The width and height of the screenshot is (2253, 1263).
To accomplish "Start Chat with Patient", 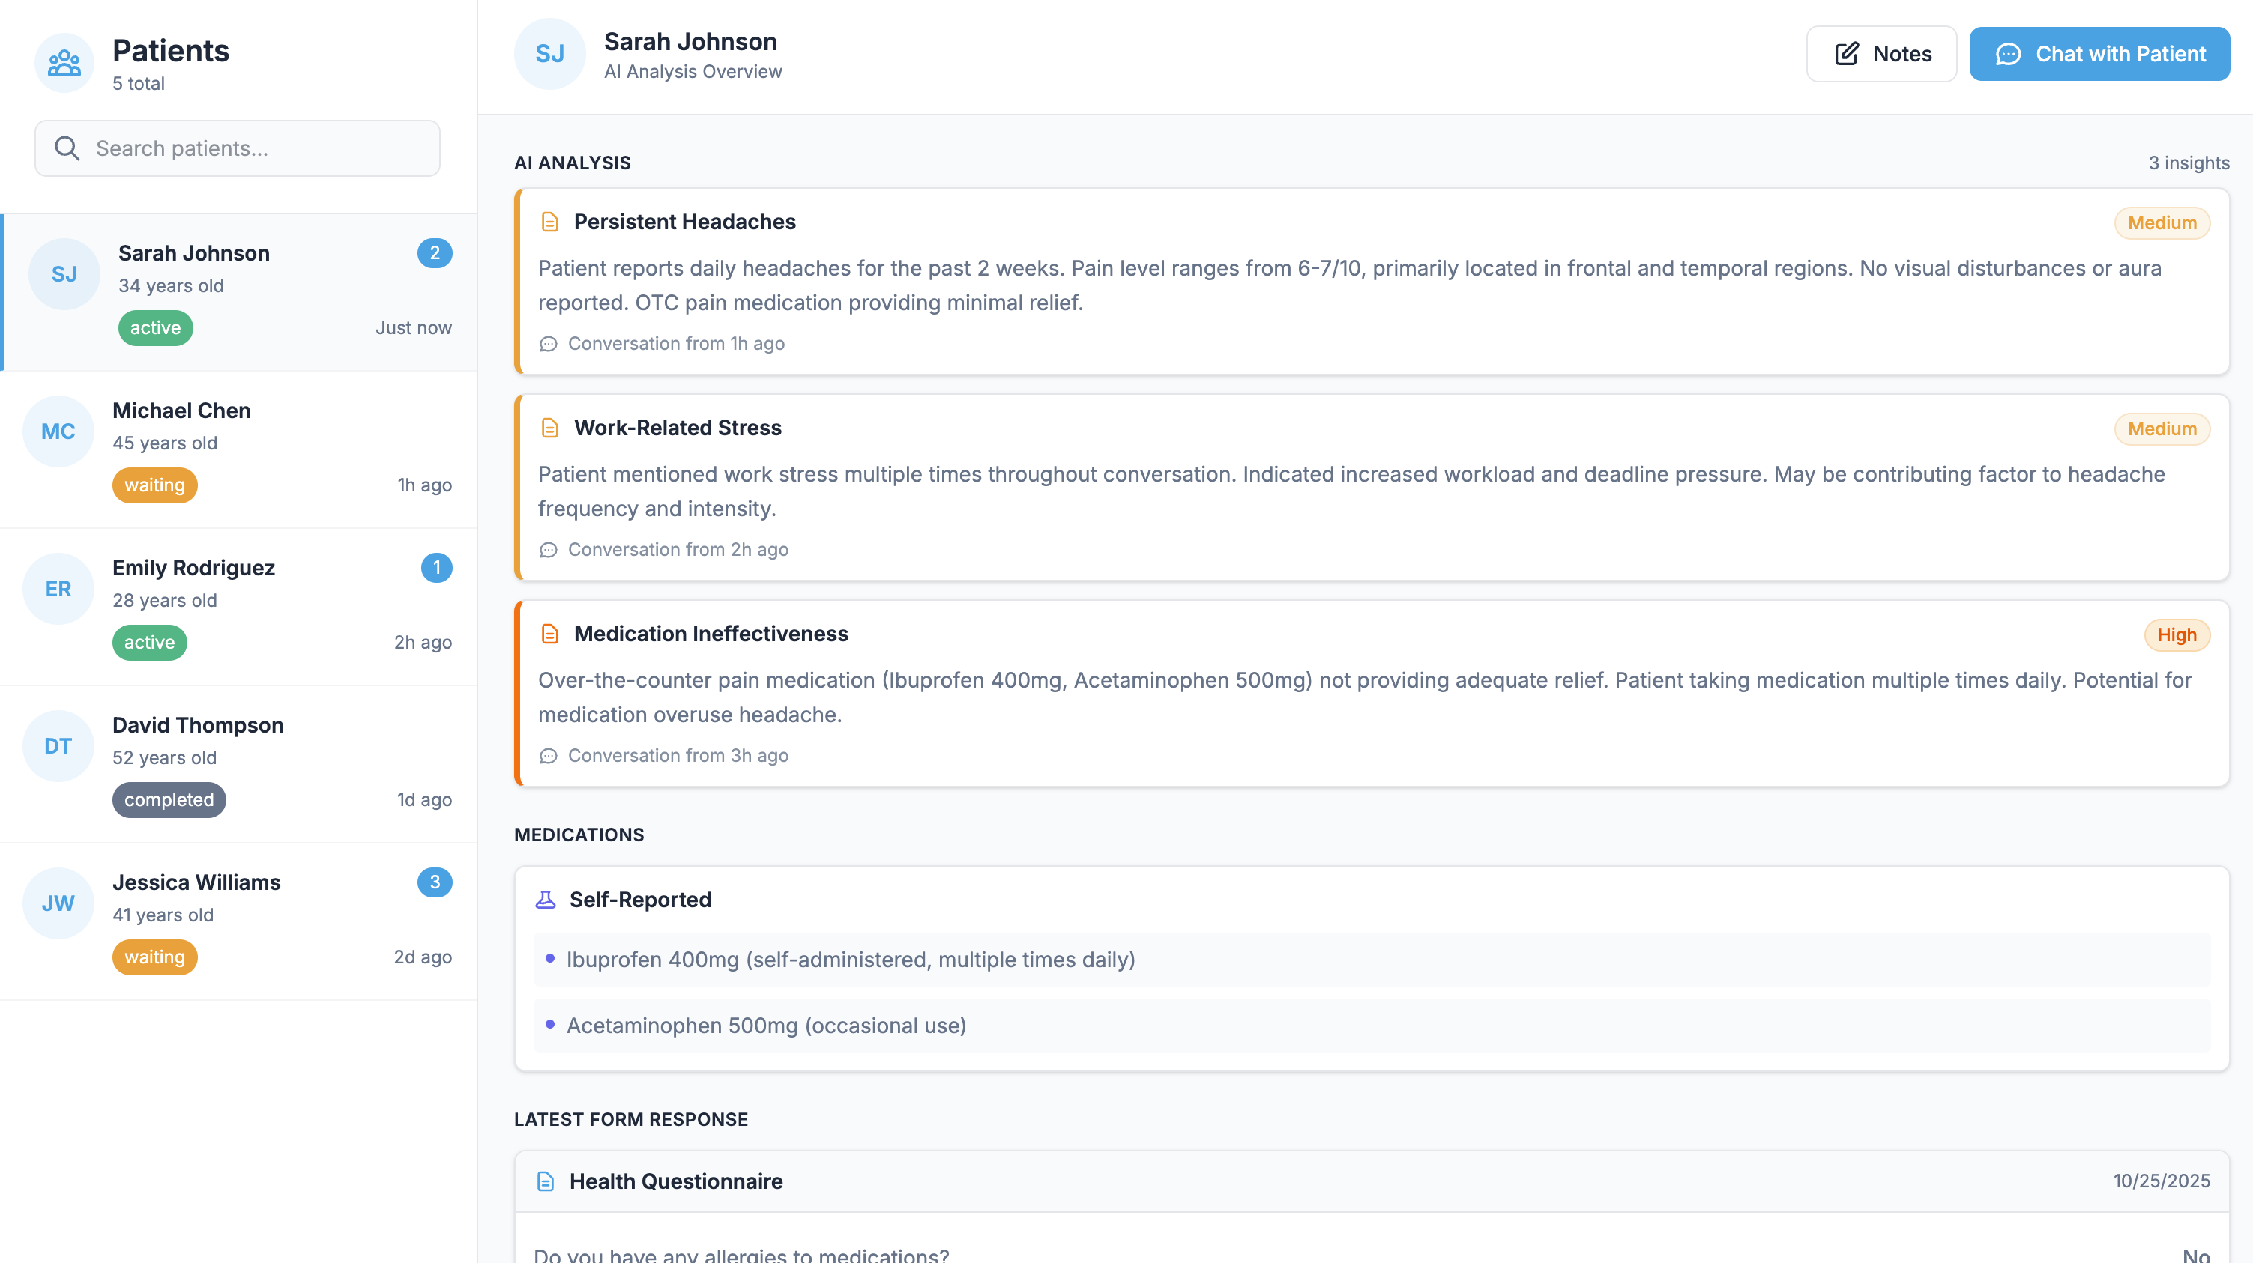I will pyautogui.click(x=2099, y=54).
